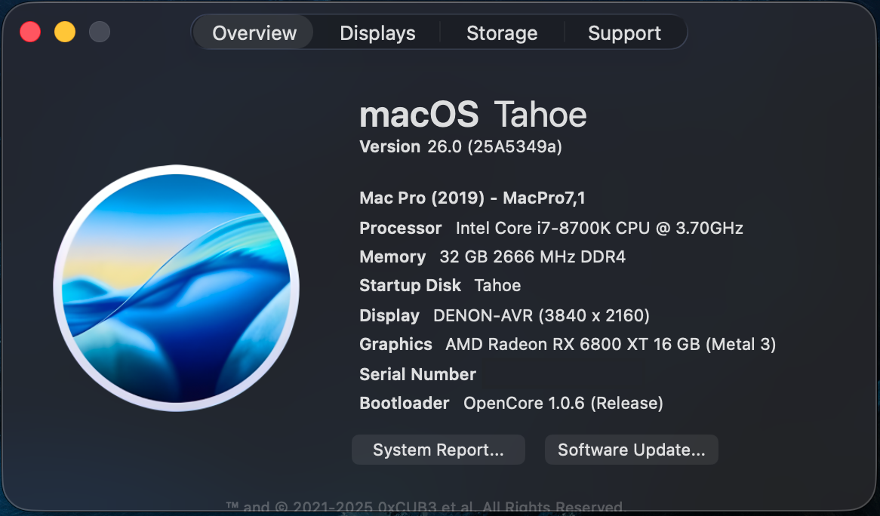Image resolution: width=880 pixels, height=516 pixels.
Task: Select the Mac Pro (2019) model line
Action: [x=472, y=198]
